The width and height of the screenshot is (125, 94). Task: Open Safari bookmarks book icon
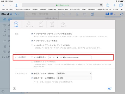(16, 5)
